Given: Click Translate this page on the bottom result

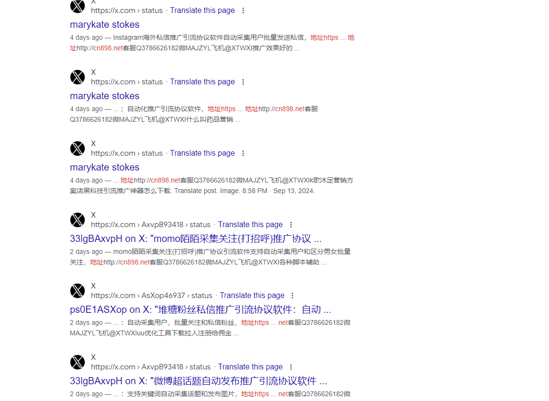Looking at the screenshot, I should pyautogui.click(x=250, y=367).
